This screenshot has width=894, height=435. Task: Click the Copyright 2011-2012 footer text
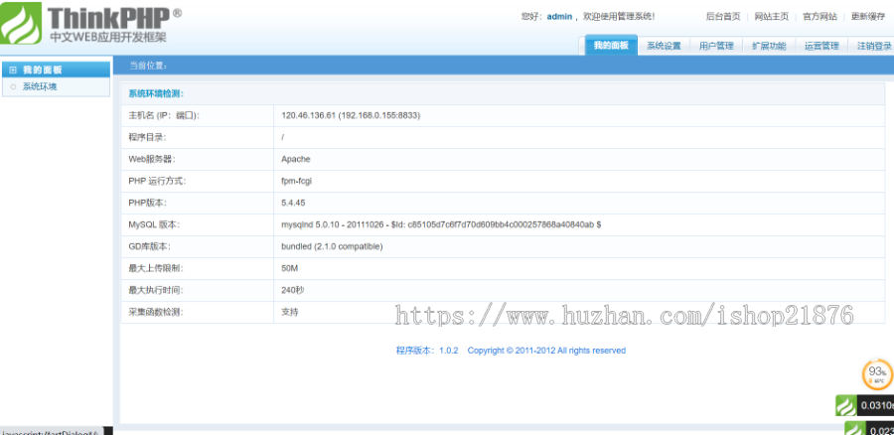(546, 351)
